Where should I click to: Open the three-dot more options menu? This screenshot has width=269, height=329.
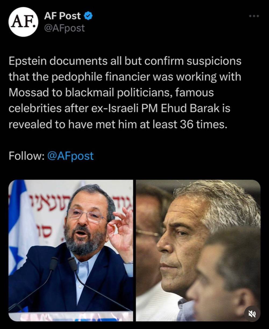click(254, 16)
